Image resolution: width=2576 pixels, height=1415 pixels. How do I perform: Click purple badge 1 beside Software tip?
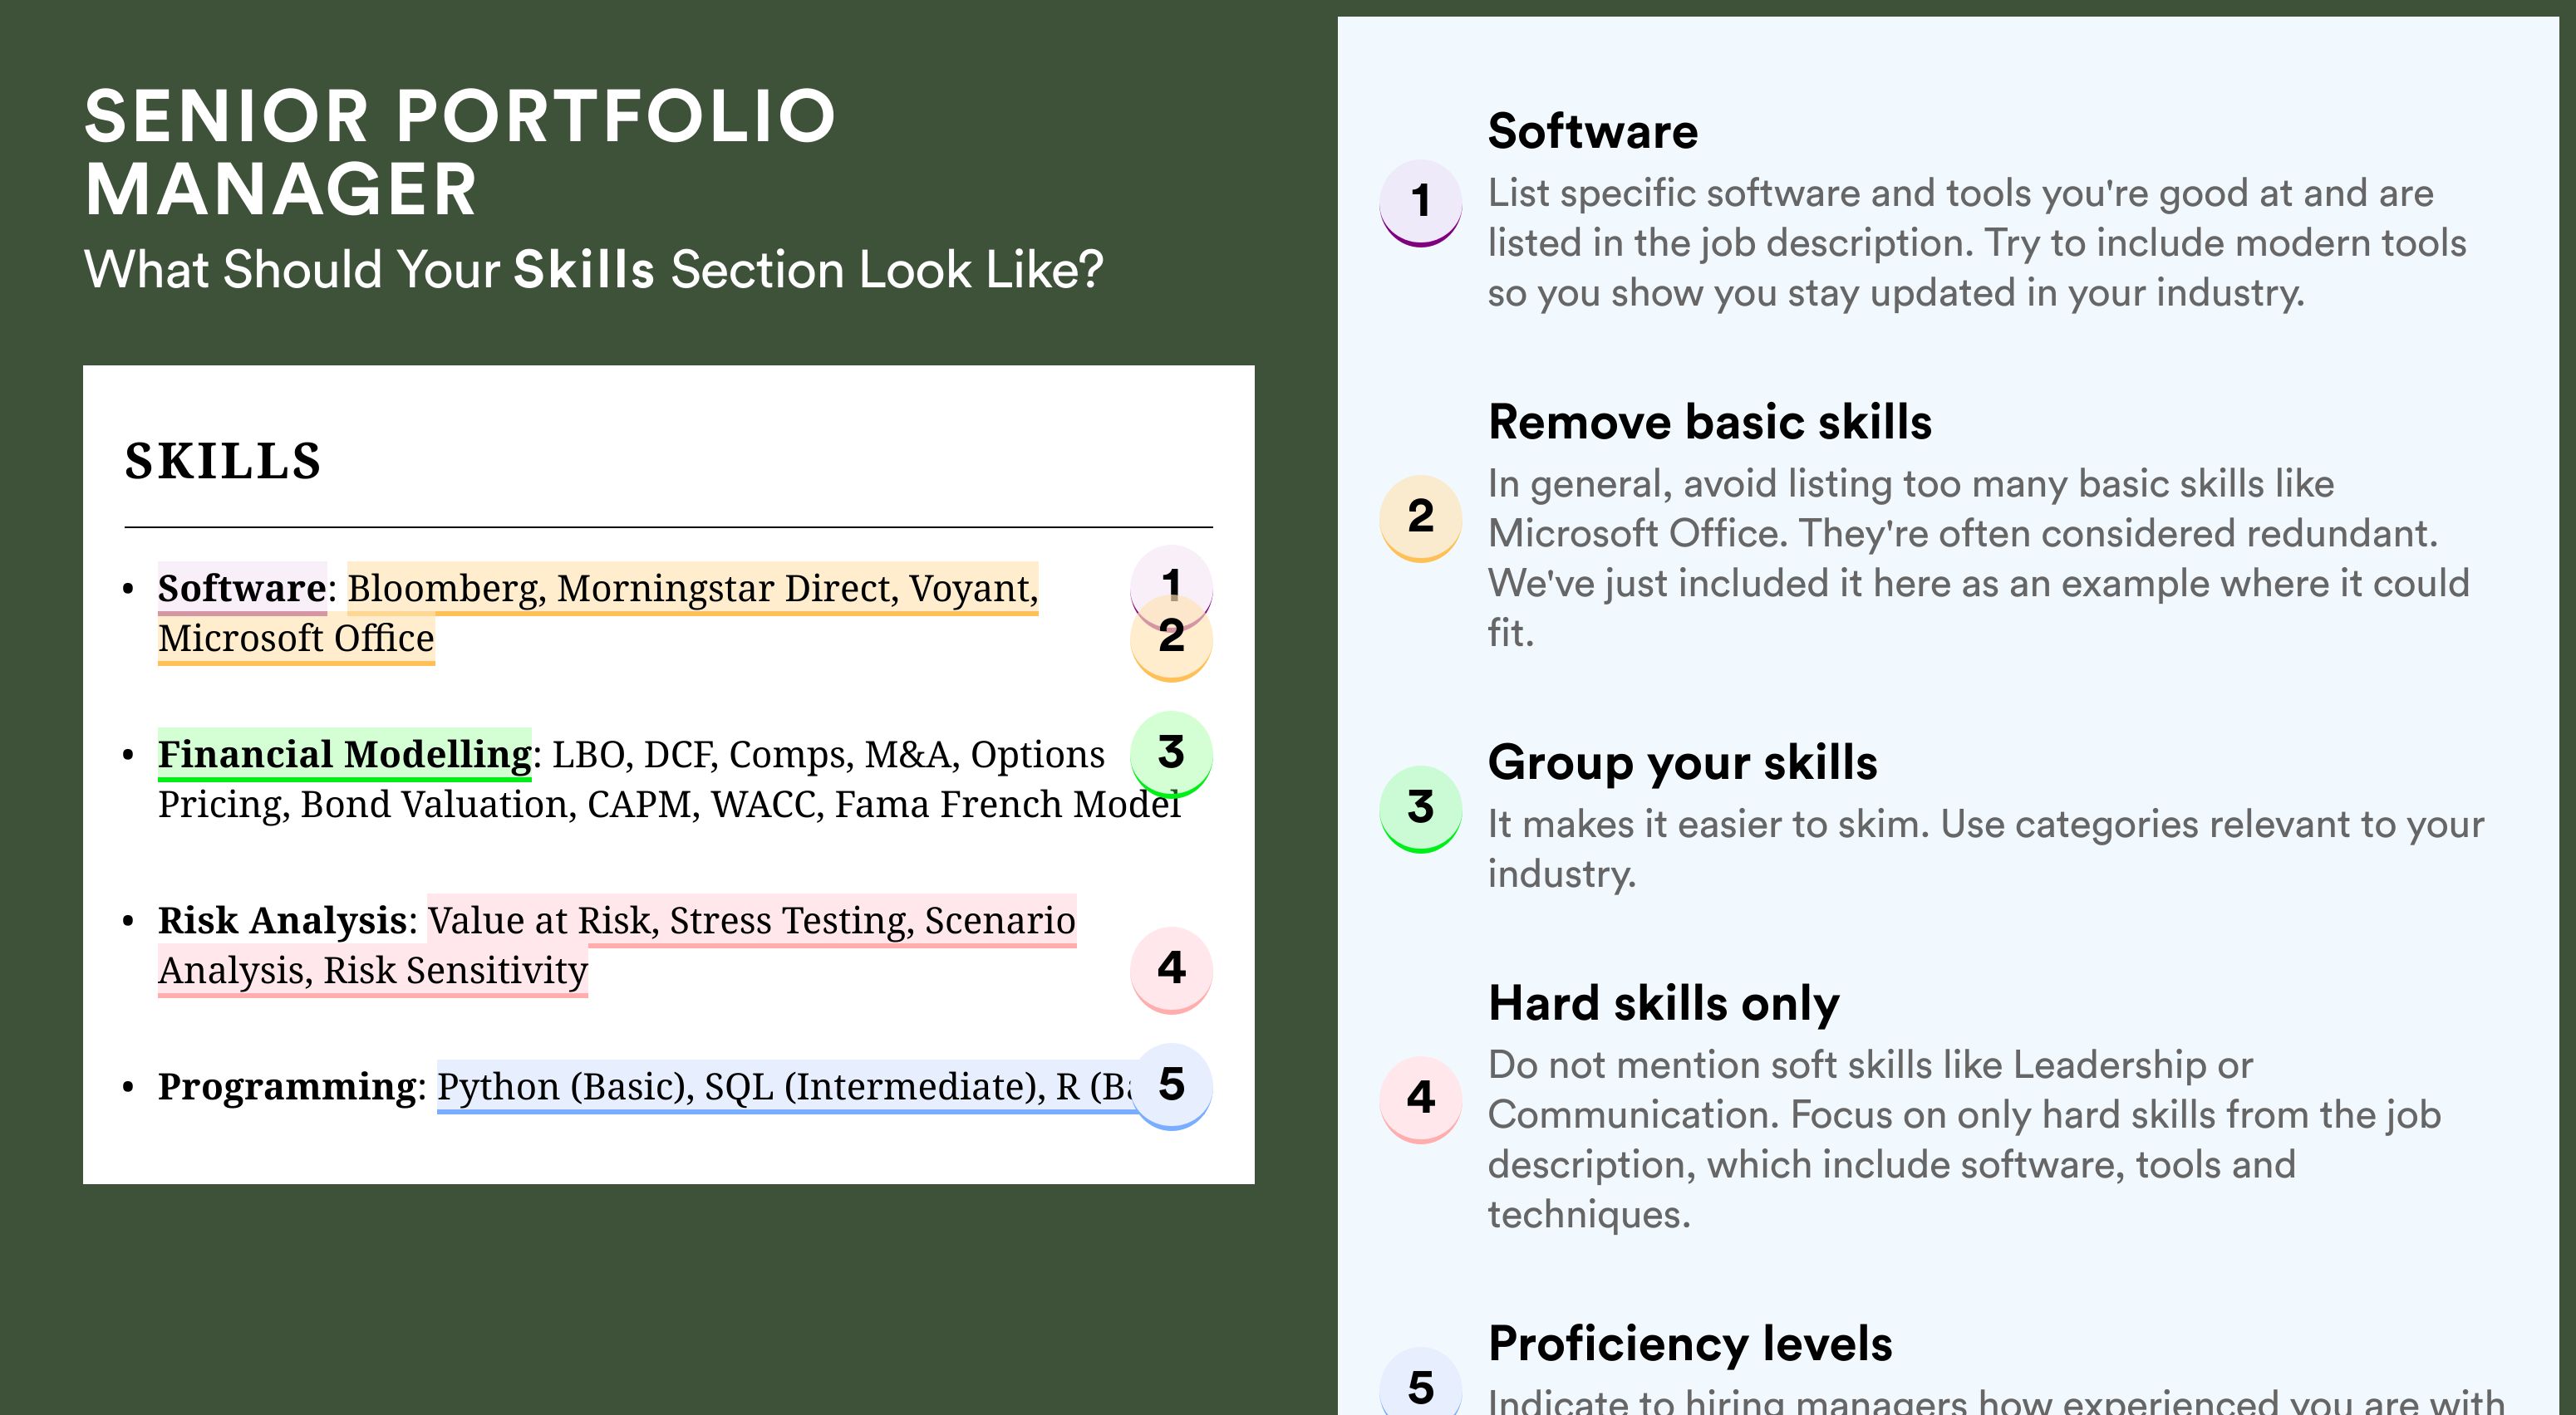[x=1421, y=202]
